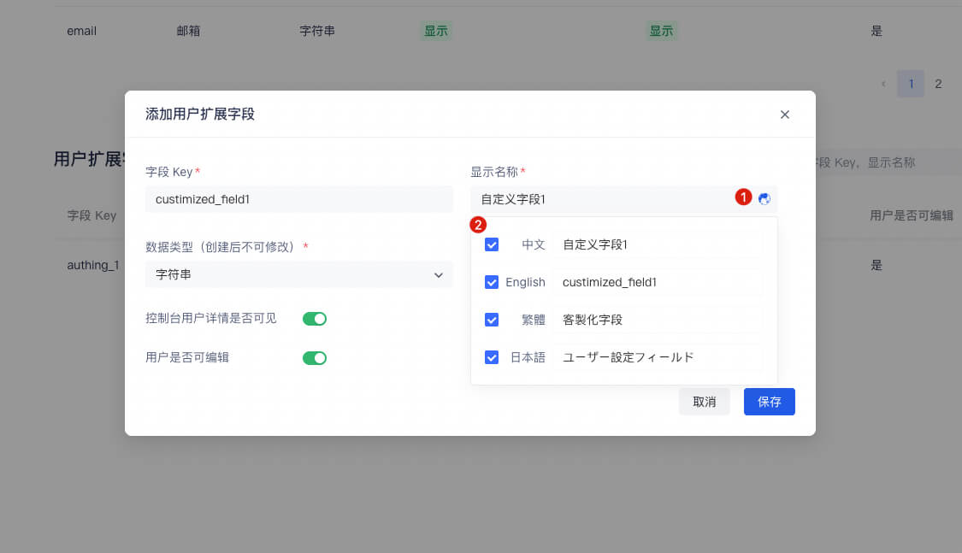The width and height of the screenshot is (962, 553).
Task: Click the previous-page arrow in pagination
Action: [883, 83]
